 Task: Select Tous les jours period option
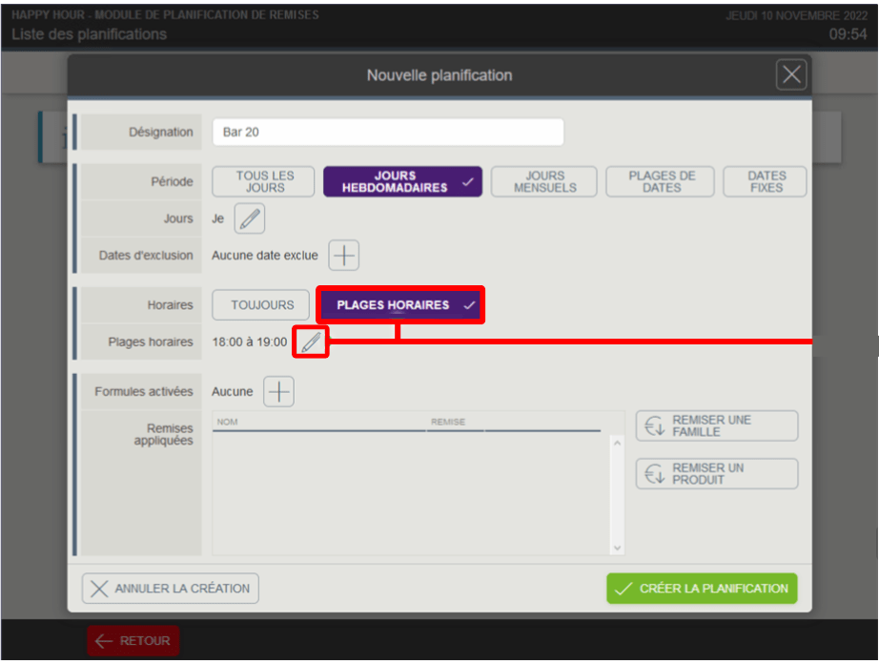[x=263, y=181]
